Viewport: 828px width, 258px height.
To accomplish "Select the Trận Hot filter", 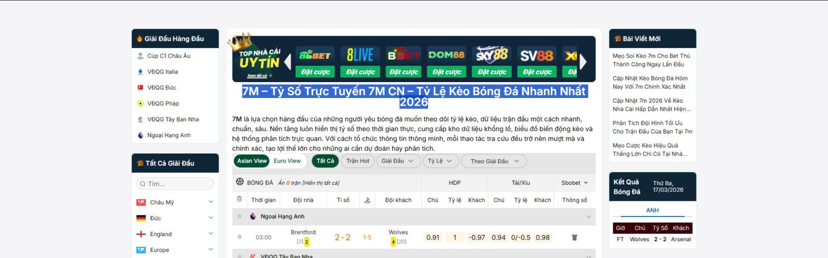I will pos(358,161).
